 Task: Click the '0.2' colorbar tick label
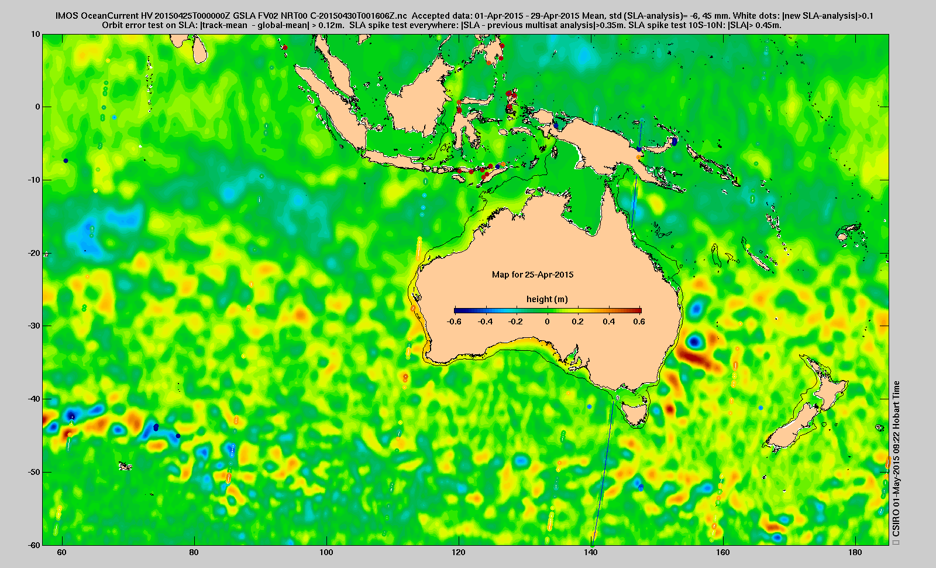pyautogui.click(x=578, y=321)
